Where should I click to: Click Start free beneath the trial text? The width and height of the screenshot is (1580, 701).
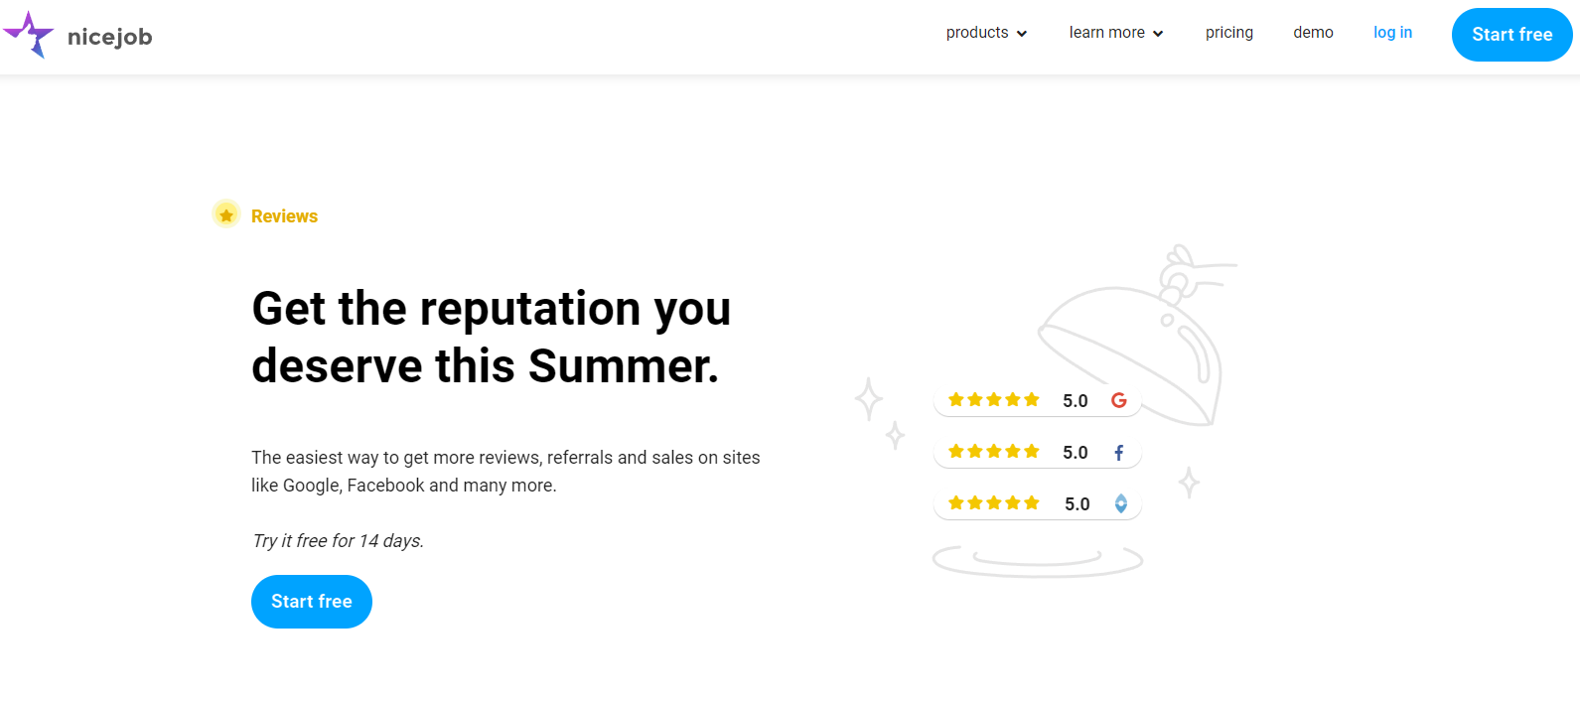(x=311, y=601)
